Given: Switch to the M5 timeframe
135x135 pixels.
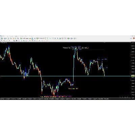Looking at the screenshot, I should 30,40.
